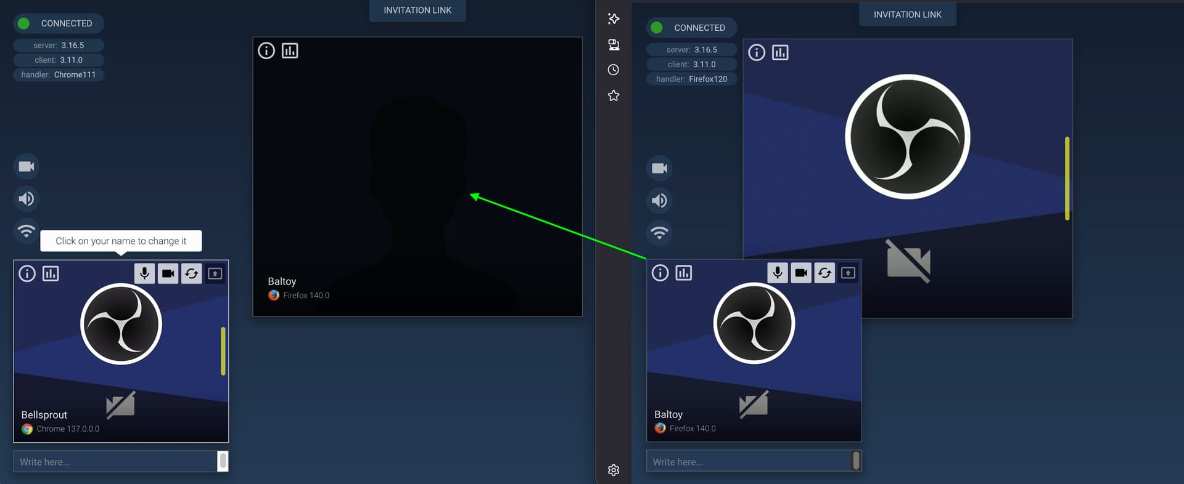Viewport: 1184px width, 484px height.
Task: Click the switch webcam icon on Bellsprout's tile
Action: tap(191, 273)
